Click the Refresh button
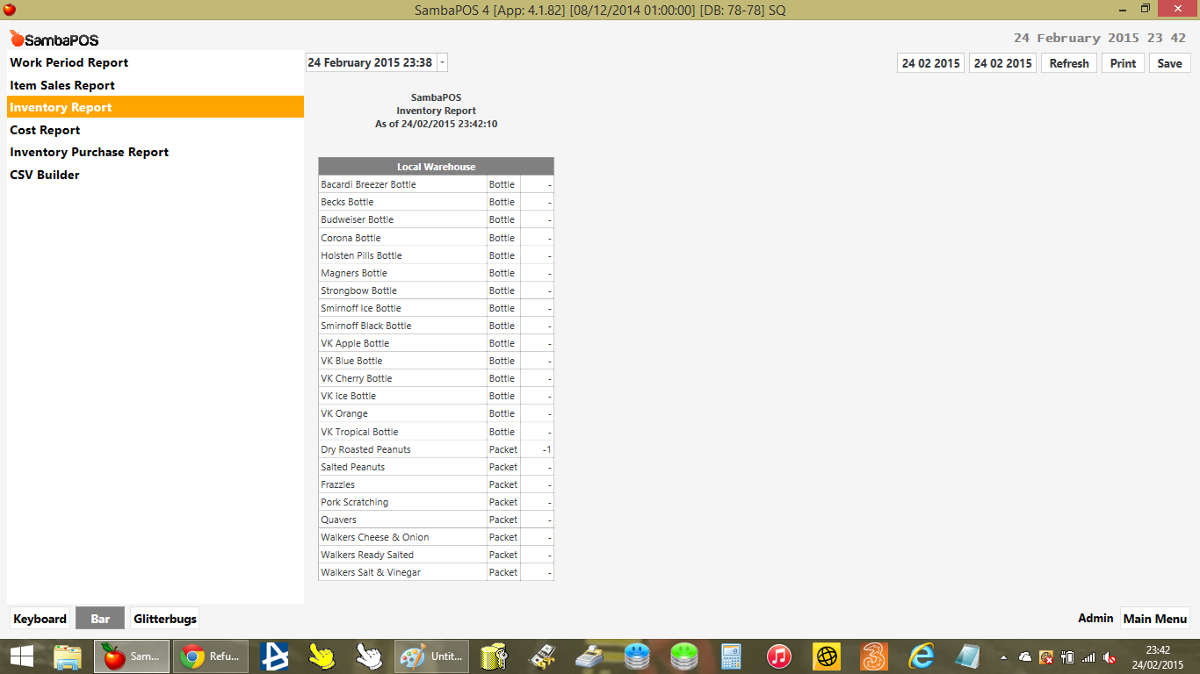Screen dimensions: 1200x674 coord(1069,63)
